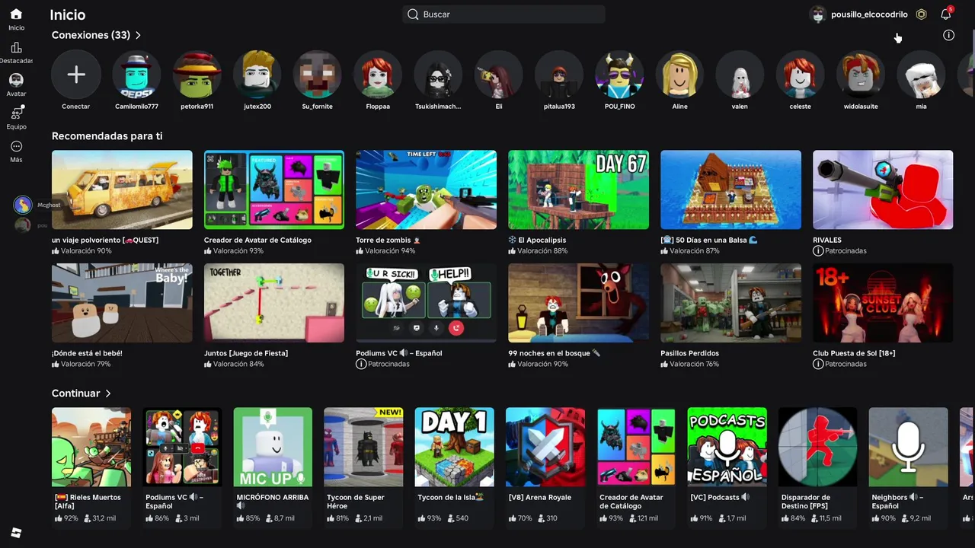
Task: Open Tsukishimach's avatar
Action: (x=438, y=75)
